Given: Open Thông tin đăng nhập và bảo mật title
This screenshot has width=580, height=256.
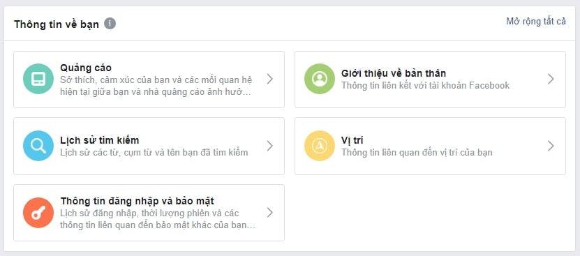Looking at the screenshot, I should 137,202.
